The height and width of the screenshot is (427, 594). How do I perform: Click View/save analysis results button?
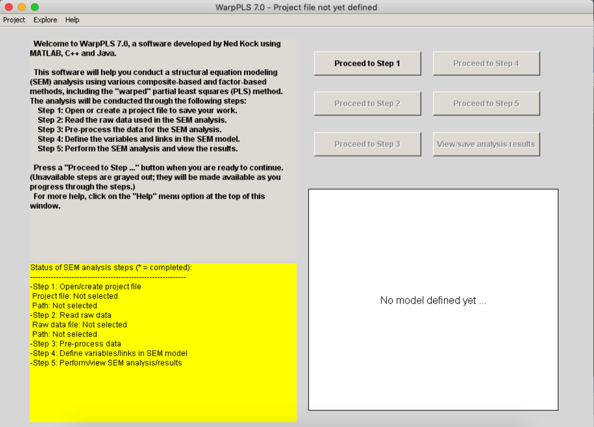click(486, 144)
